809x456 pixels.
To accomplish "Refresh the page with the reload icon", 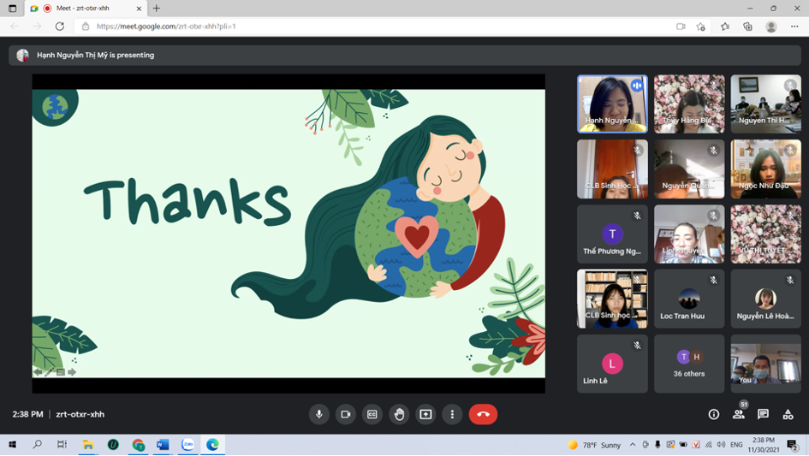I will 60,27.
